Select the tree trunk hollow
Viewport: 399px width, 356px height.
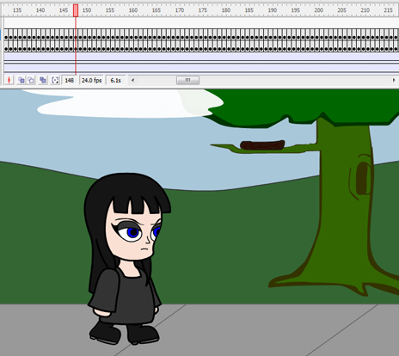[x=363, y=178]
